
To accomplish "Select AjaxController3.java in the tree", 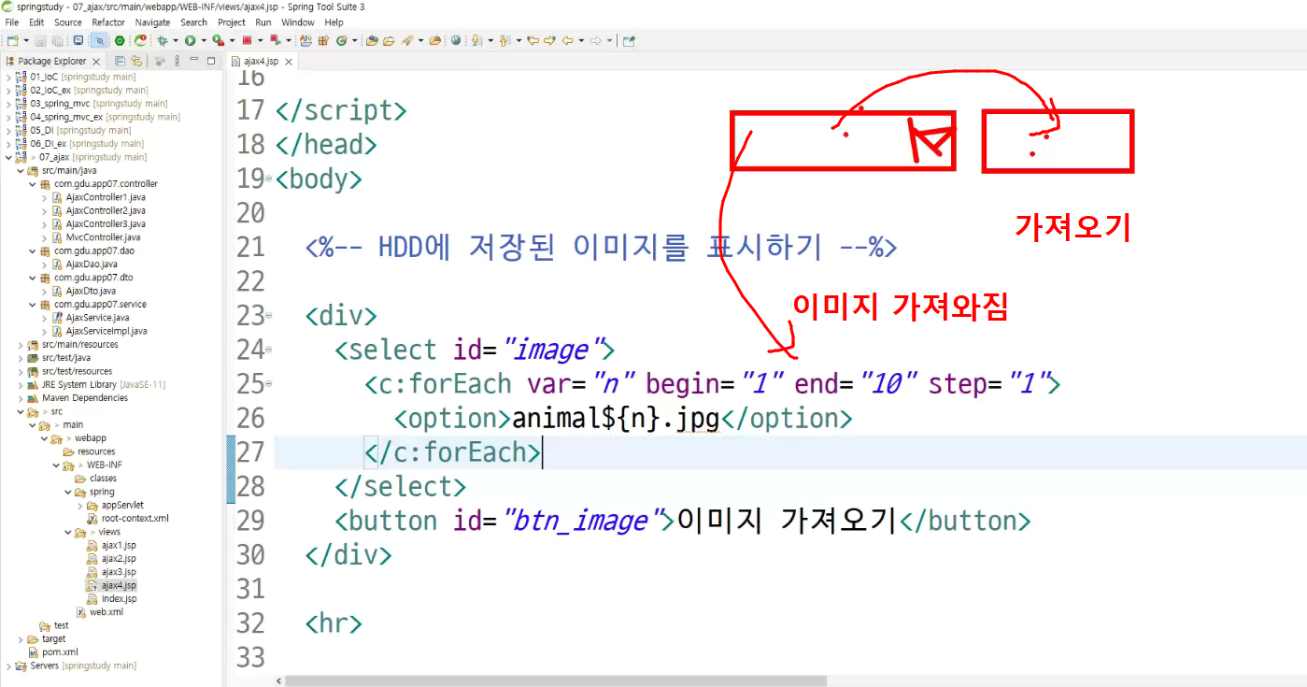I will tap(105, 224).
